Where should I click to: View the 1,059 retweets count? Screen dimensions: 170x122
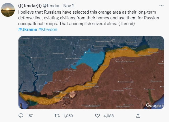68,116
